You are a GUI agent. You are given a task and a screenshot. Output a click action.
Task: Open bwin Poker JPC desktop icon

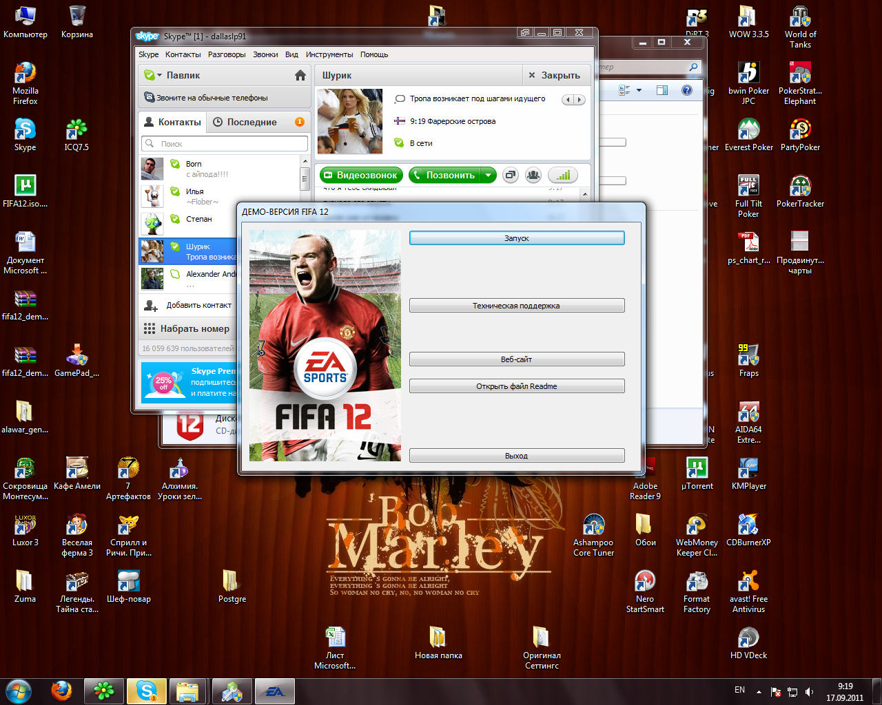(748, 84)
